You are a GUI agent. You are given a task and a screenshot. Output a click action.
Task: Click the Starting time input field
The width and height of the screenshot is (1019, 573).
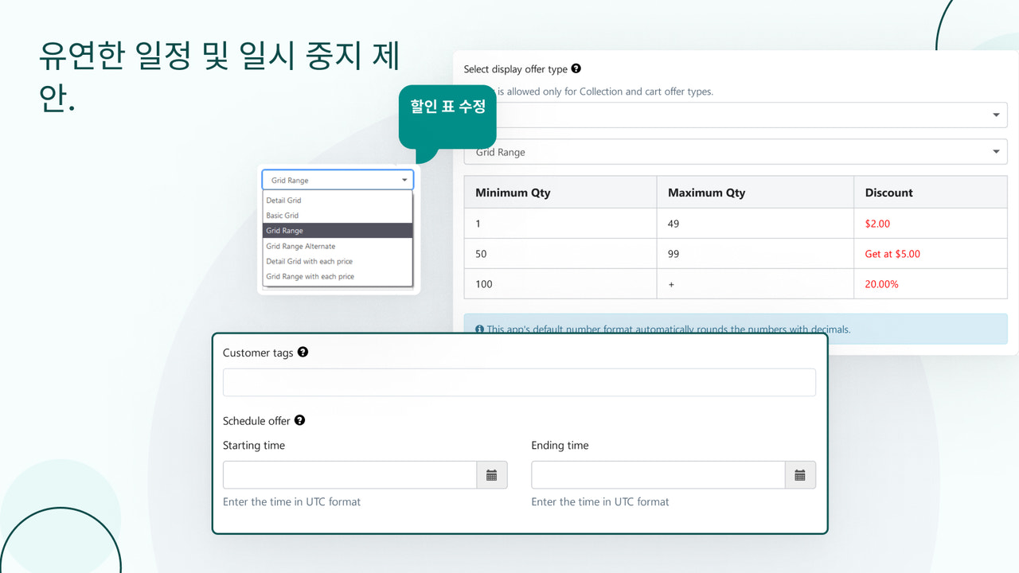coord(350,475)
